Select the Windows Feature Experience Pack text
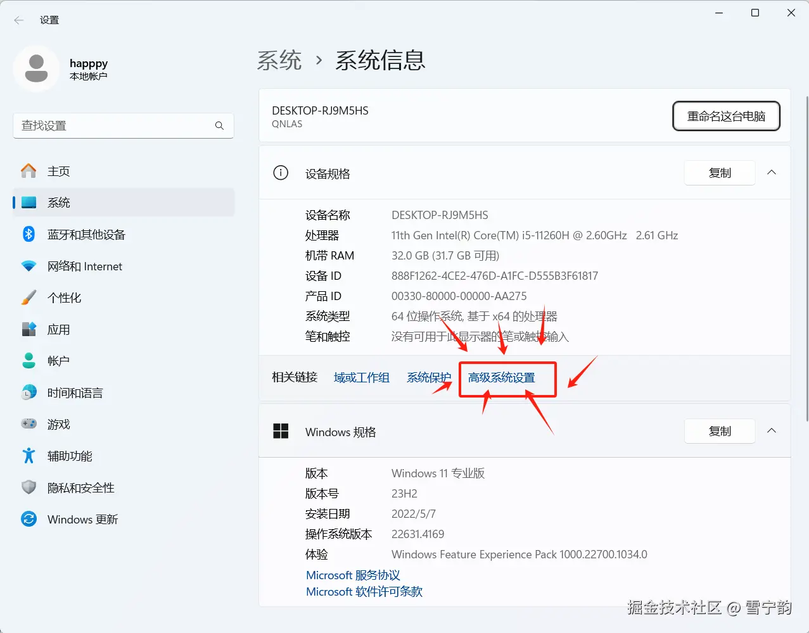Screen dimensions: 809x633 click(519, 555)
